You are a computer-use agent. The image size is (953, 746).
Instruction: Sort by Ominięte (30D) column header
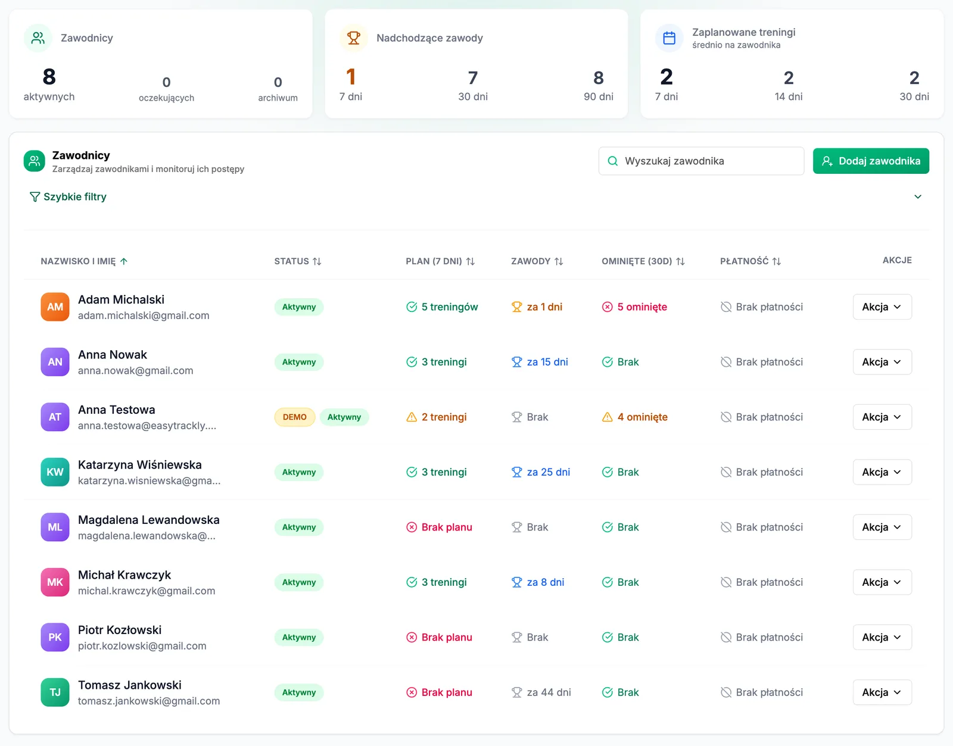coord(643,261)
